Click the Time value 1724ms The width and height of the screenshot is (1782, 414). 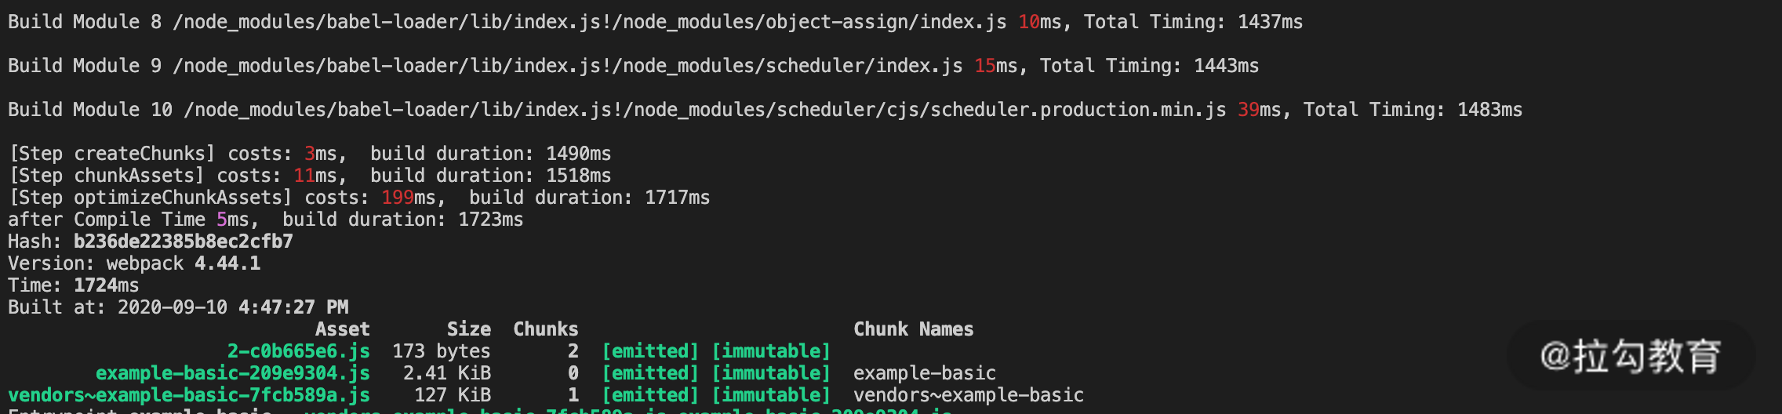coord(106,285)
